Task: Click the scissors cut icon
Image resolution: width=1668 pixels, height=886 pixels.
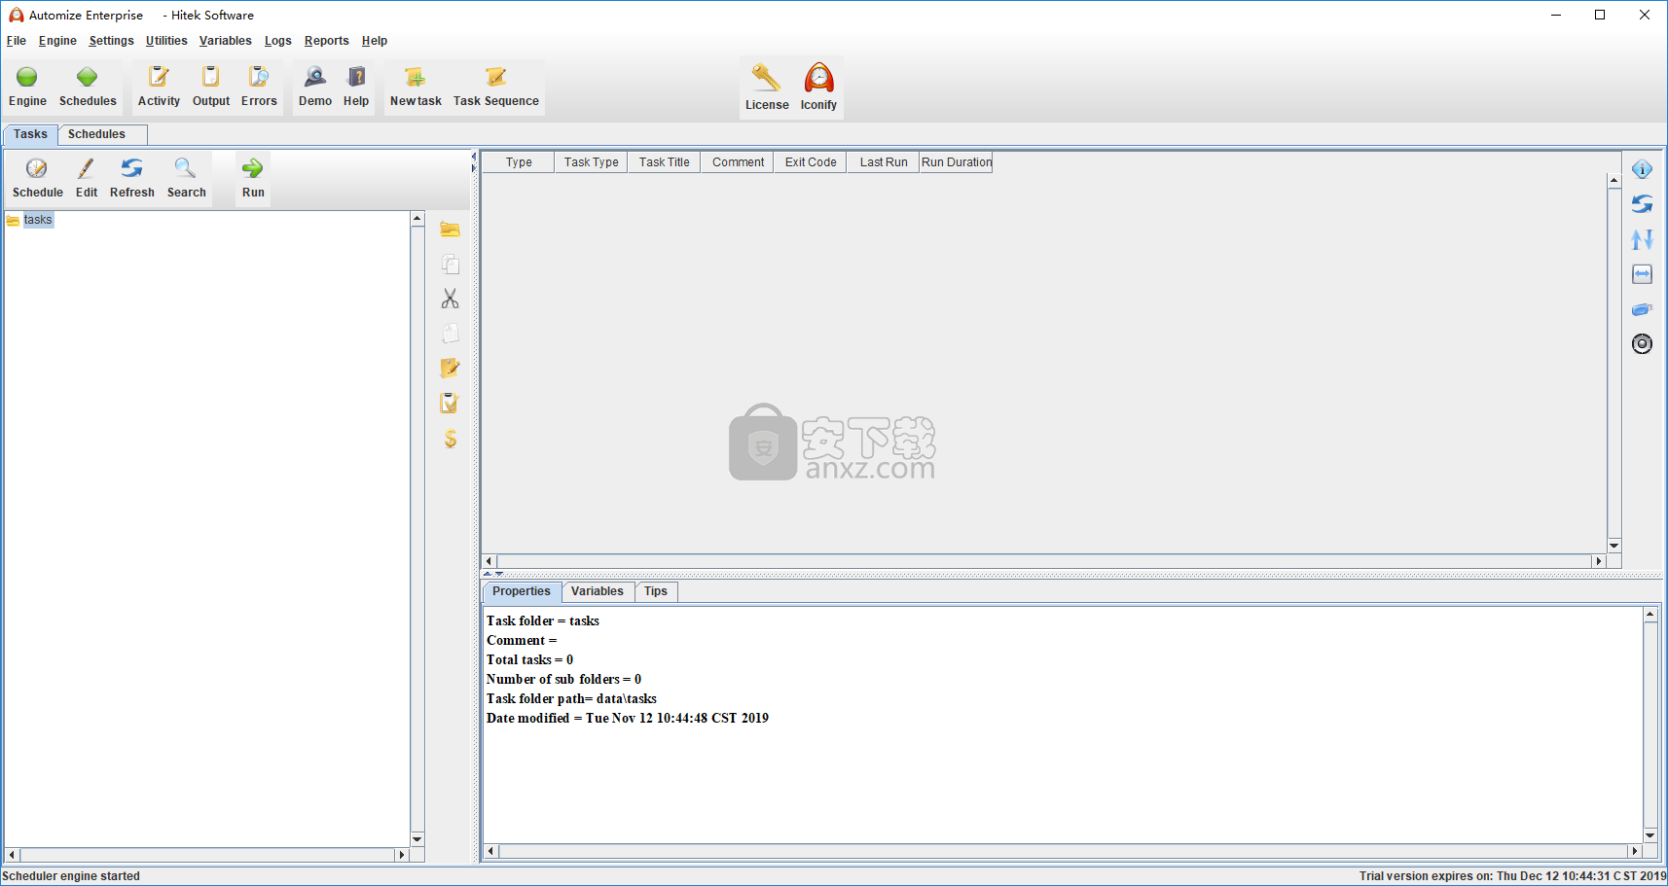Action: pyautogui.click(x=450, y=299)
